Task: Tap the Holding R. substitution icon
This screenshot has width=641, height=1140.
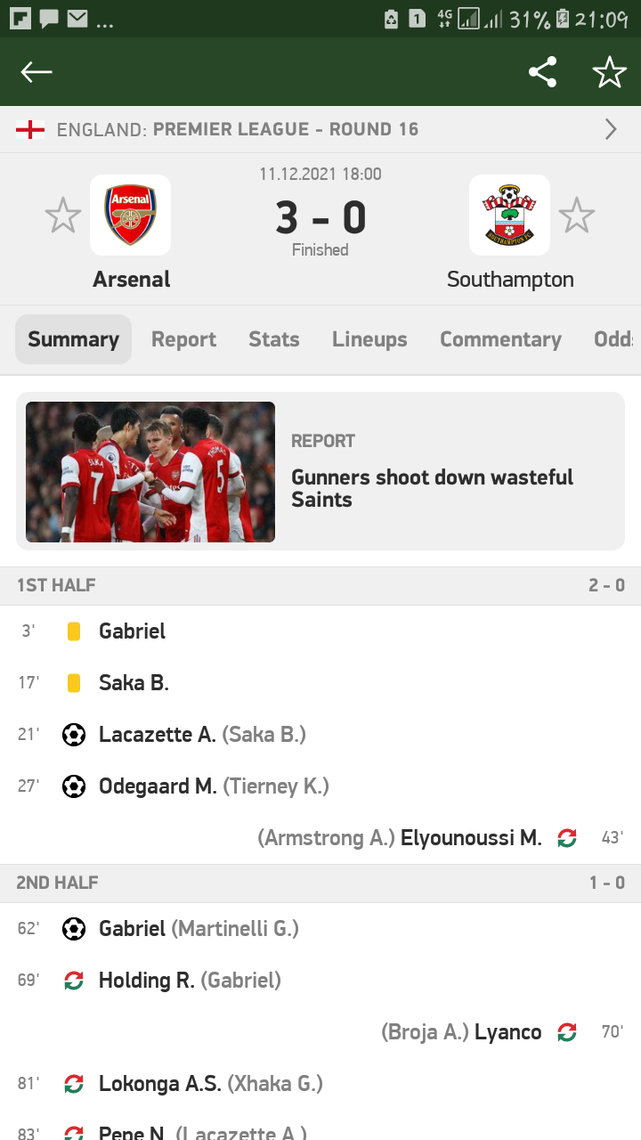Action: pyautogui.click(x=74, y=981)
